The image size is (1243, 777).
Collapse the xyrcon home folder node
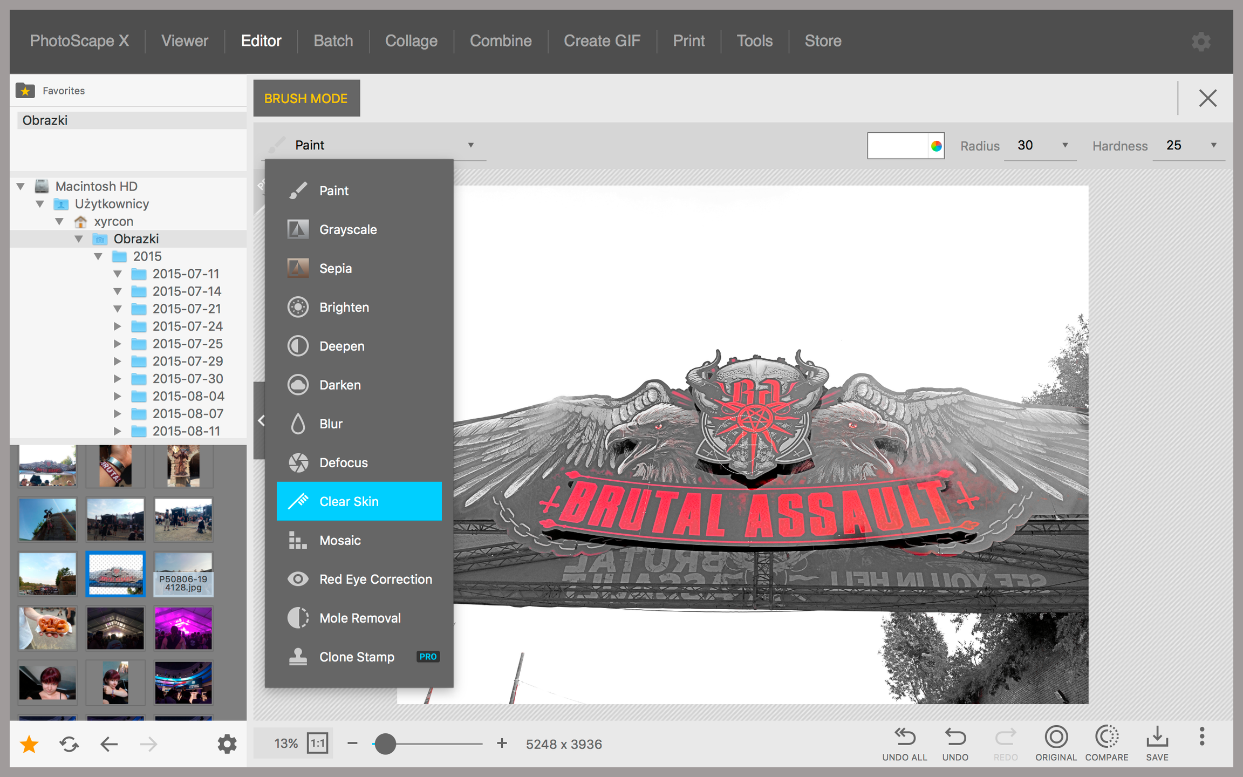click(59, 221)
